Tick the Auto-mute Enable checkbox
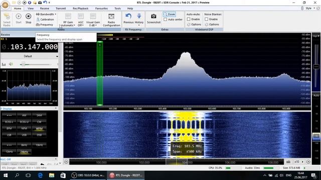 tap(189, 19)
